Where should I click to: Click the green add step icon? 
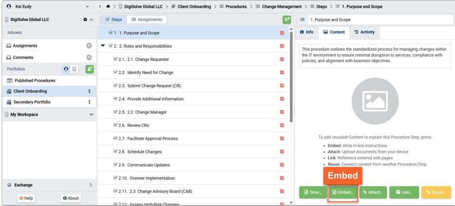click(x=287, y=19)
